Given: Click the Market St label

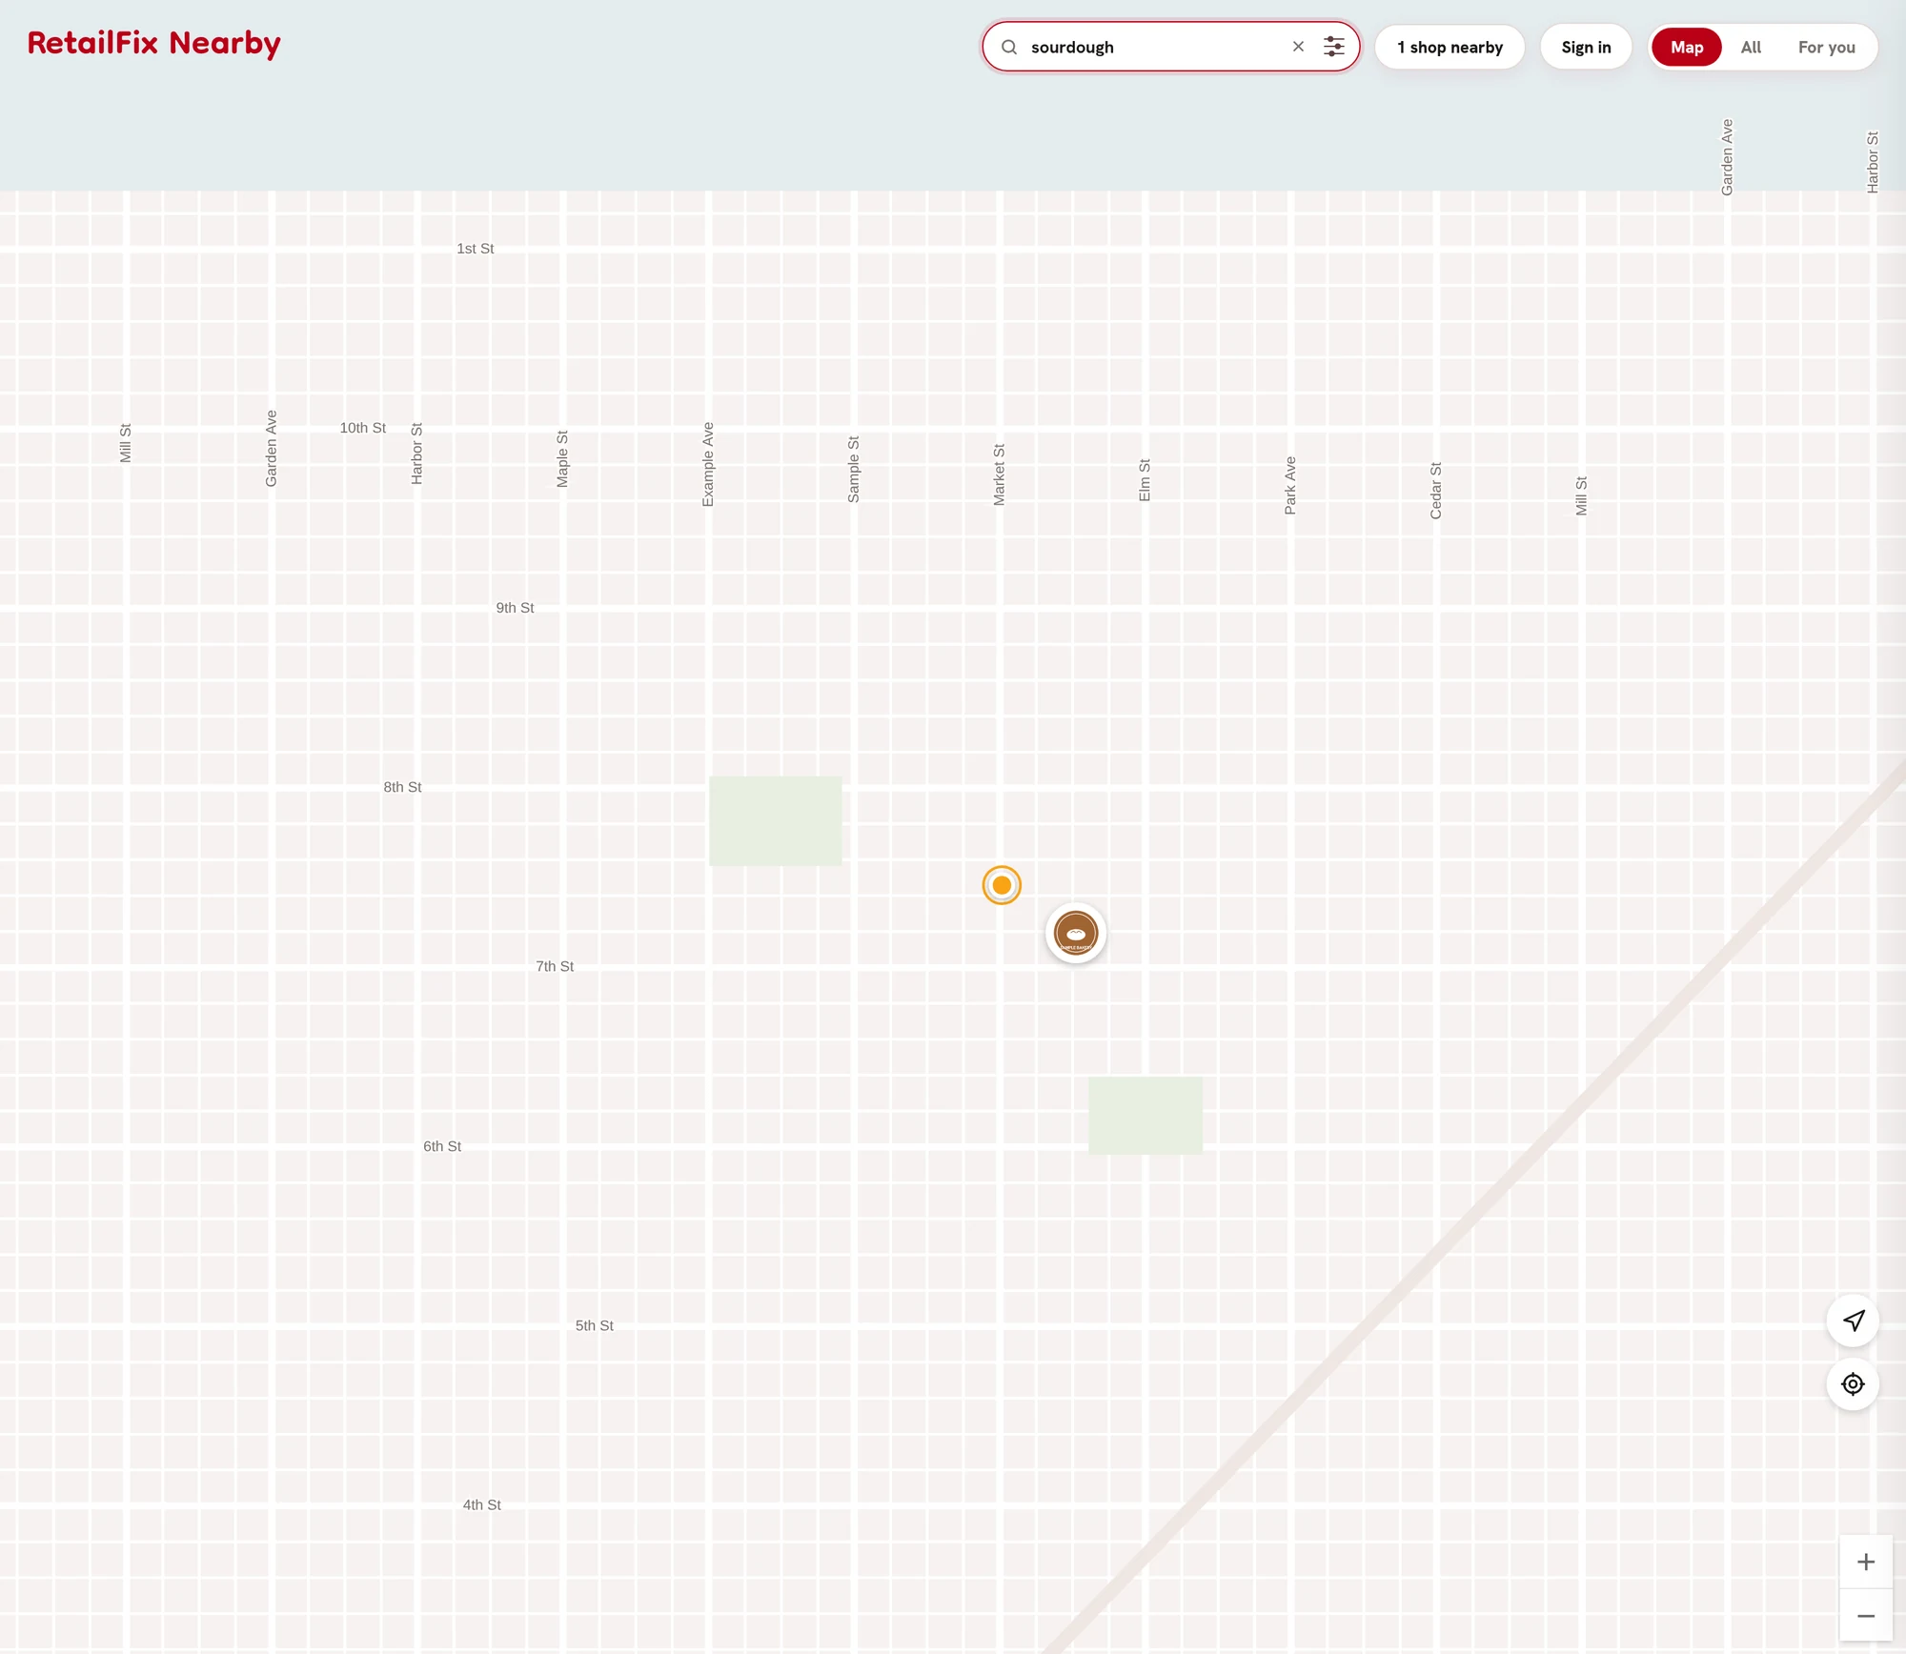Looking at the screenshot, I should click(999, 474).
